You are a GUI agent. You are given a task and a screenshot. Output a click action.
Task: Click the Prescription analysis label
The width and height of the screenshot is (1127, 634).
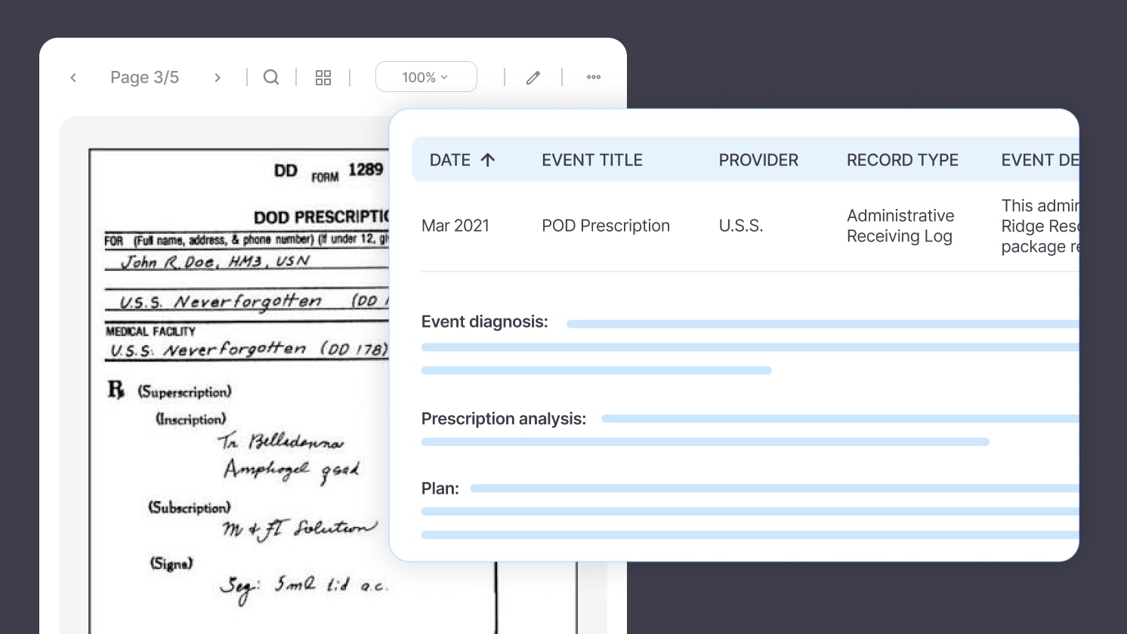504,419
